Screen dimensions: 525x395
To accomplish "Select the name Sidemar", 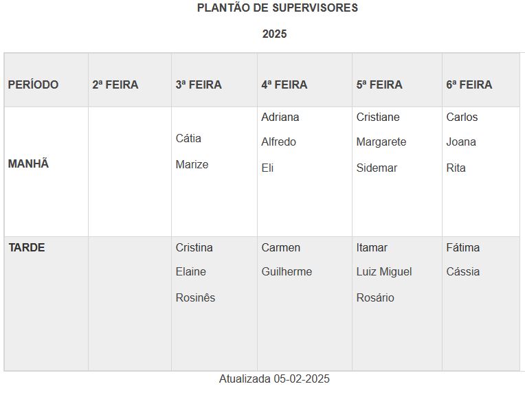I will 377,168.
